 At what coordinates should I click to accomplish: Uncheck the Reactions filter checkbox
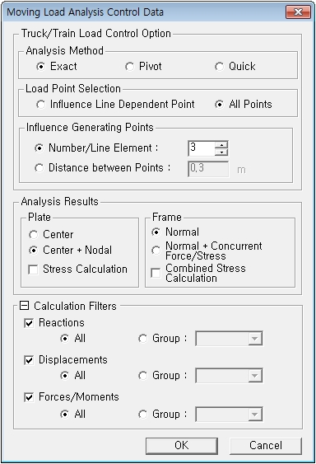(29, 323)
